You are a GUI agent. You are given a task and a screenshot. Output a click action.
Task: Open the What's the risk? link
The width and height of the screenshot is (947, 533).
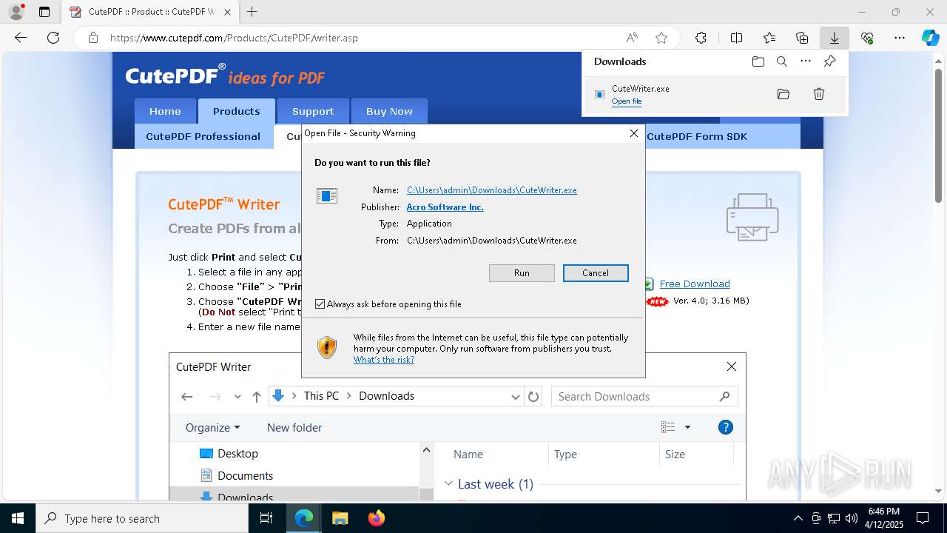pos(384,360)
